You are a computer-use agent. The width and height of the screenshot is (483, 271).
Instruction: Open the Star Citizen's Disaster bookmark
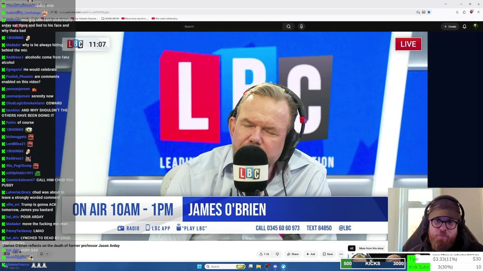pyautogui.click(x=85, y=18)
